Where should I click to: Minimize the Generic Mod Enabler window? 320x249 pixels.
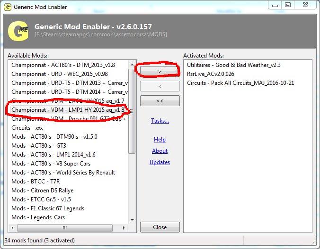pyautogui.click(x=275, y=5)
